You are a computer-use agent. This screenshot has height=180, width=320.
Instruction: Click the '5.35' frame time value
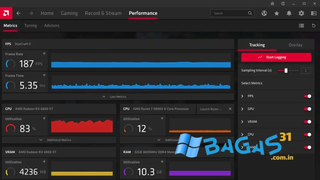point(28,86)
